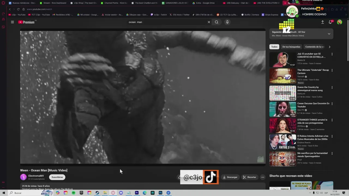Open the ElectromaMV channel avatar
The width and height of the screenshot is (349, 196).
[23, 177]
